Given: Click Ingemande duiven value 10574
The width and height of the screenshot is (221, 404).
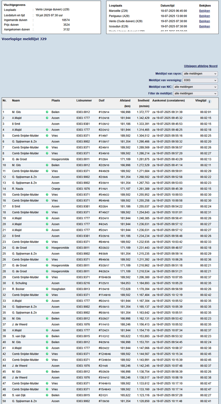Looking at the screenshot, I should (x=66, y=20).
